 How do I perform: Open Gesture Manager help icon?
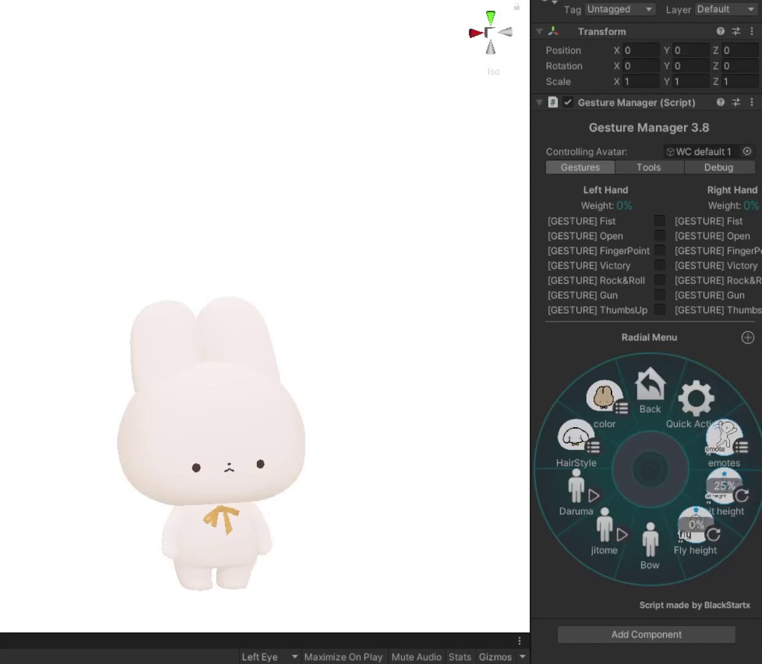(720, 102)
